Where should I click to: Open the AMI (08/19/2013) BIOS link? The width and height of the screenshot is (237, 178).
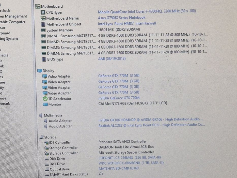click(x=112, y=58)
